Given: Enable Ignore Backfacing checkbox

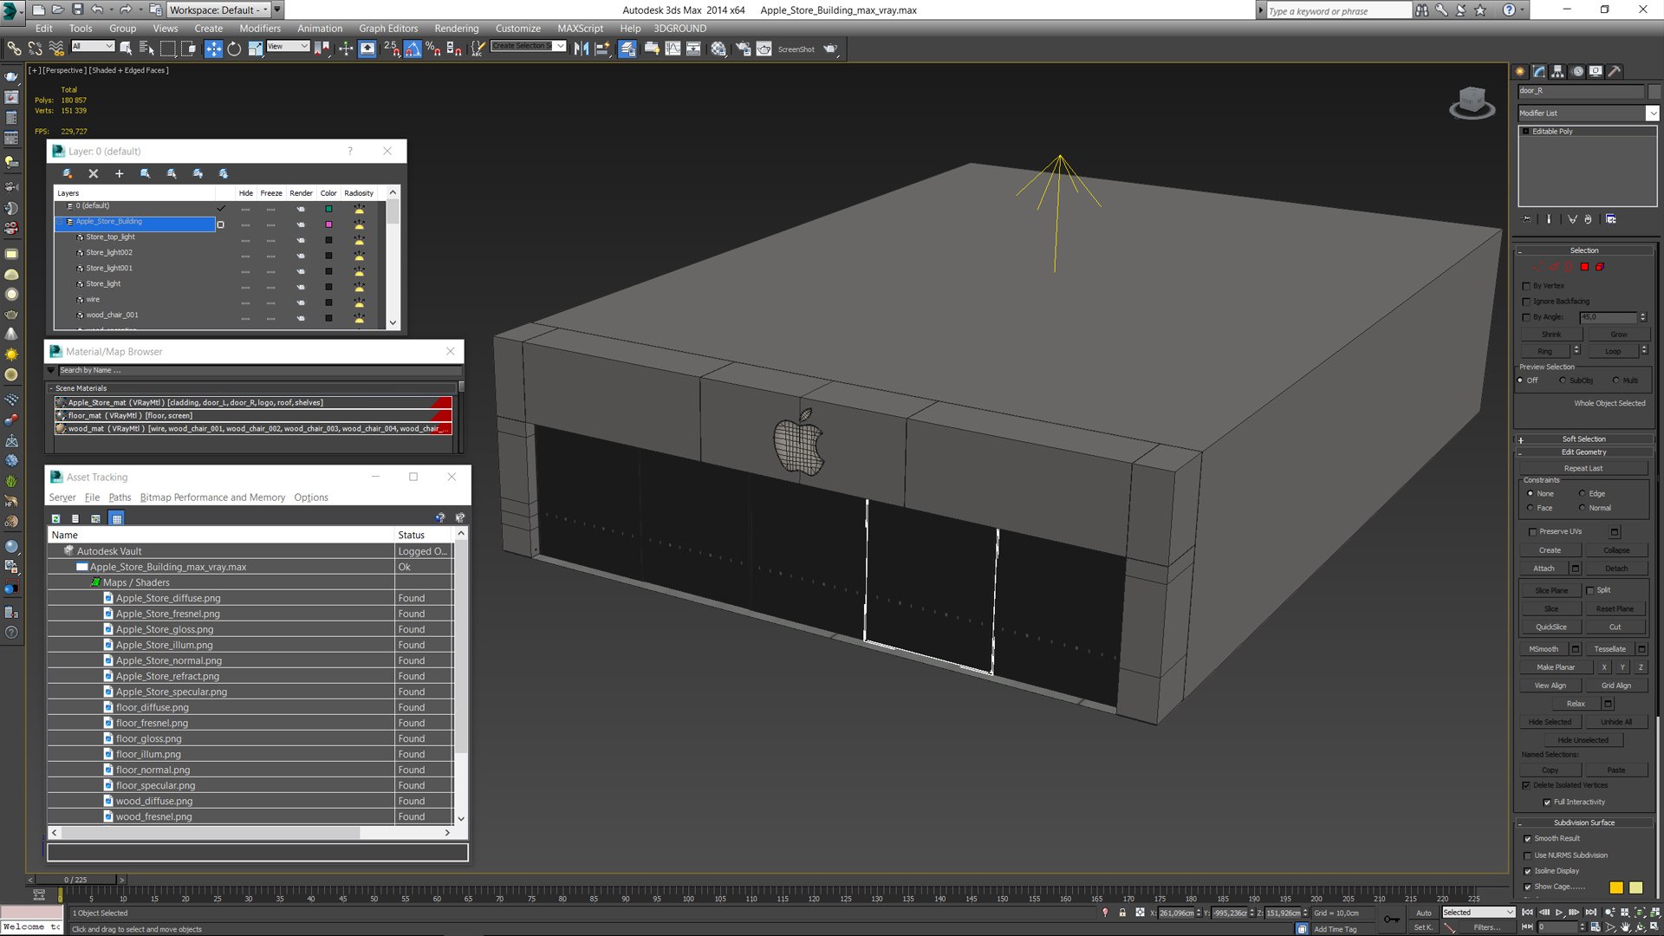Looking at the screenshot, I should (x=1526, y=302).
